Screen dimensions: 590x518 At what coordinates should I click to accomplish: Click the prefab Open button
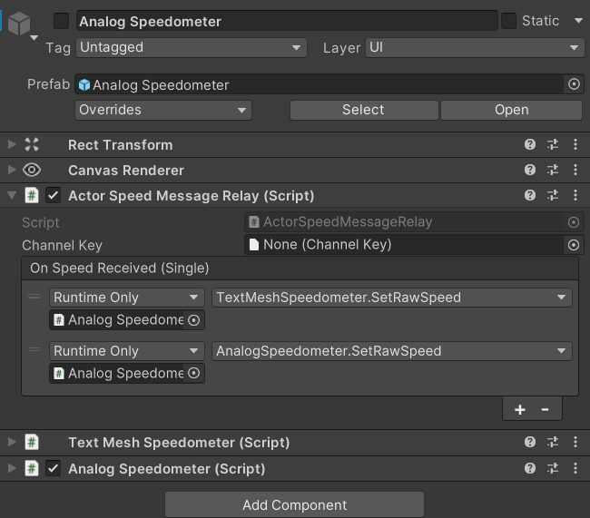click(511, 110)
